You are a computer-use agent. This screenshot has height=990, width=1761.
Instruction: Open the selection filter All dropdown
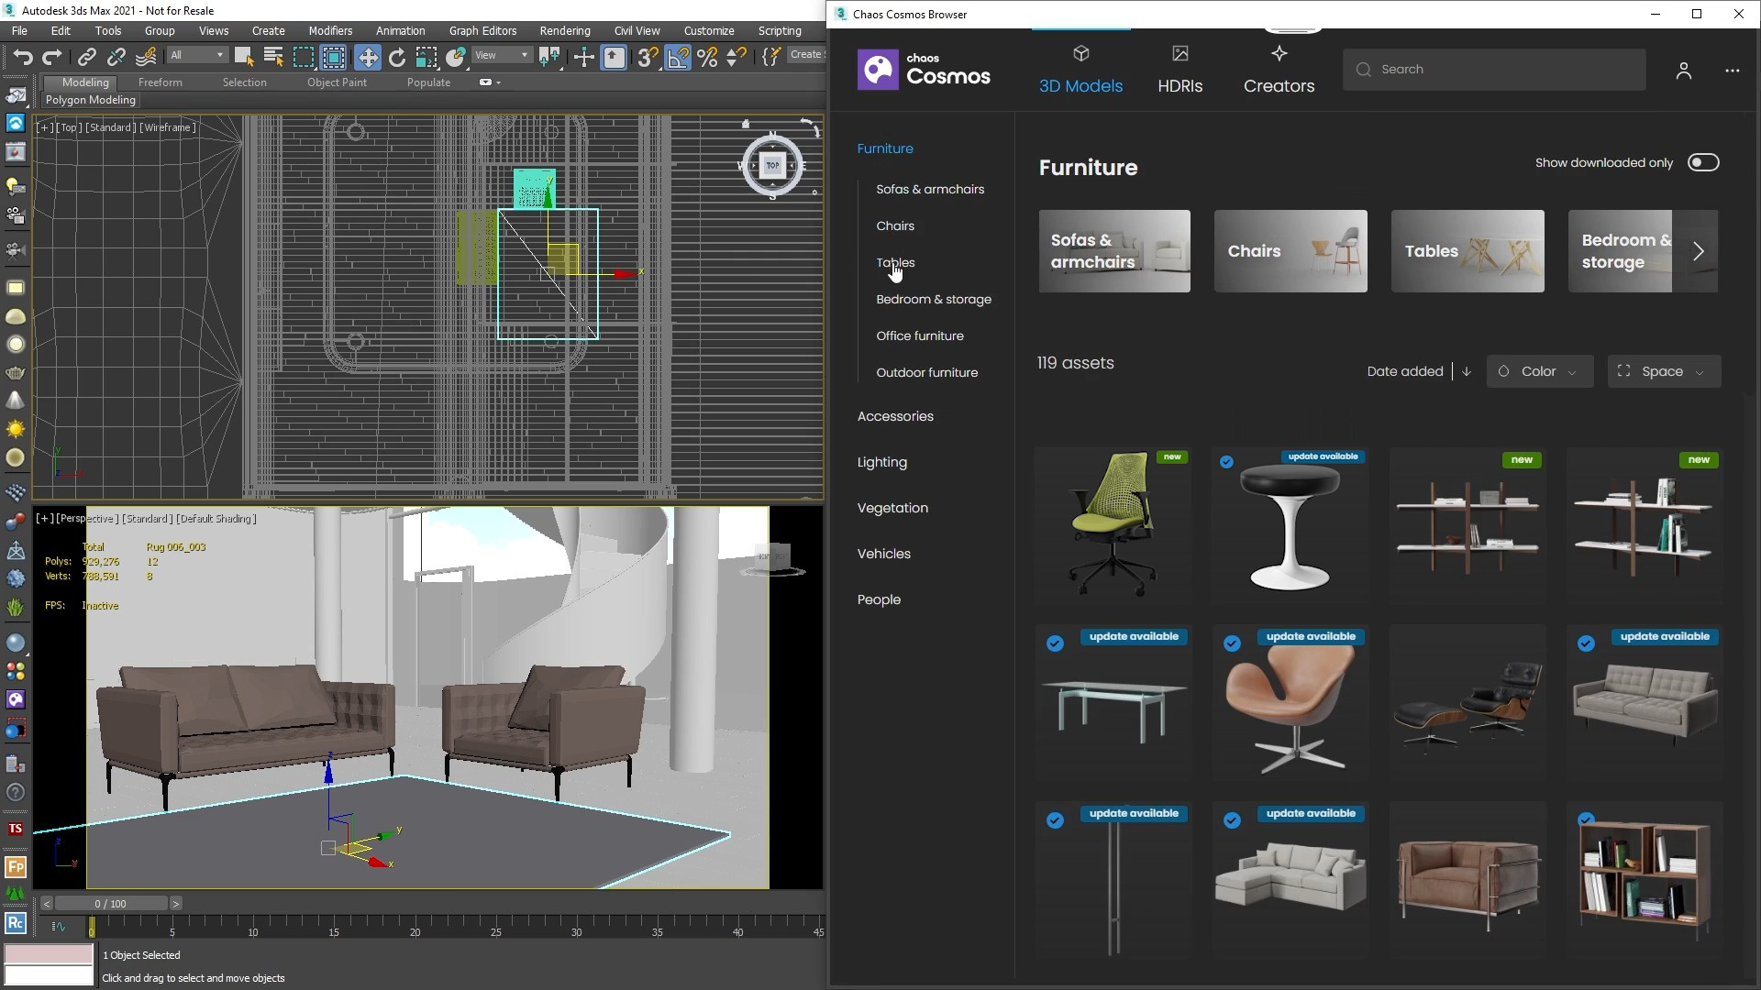click(196, 55)
